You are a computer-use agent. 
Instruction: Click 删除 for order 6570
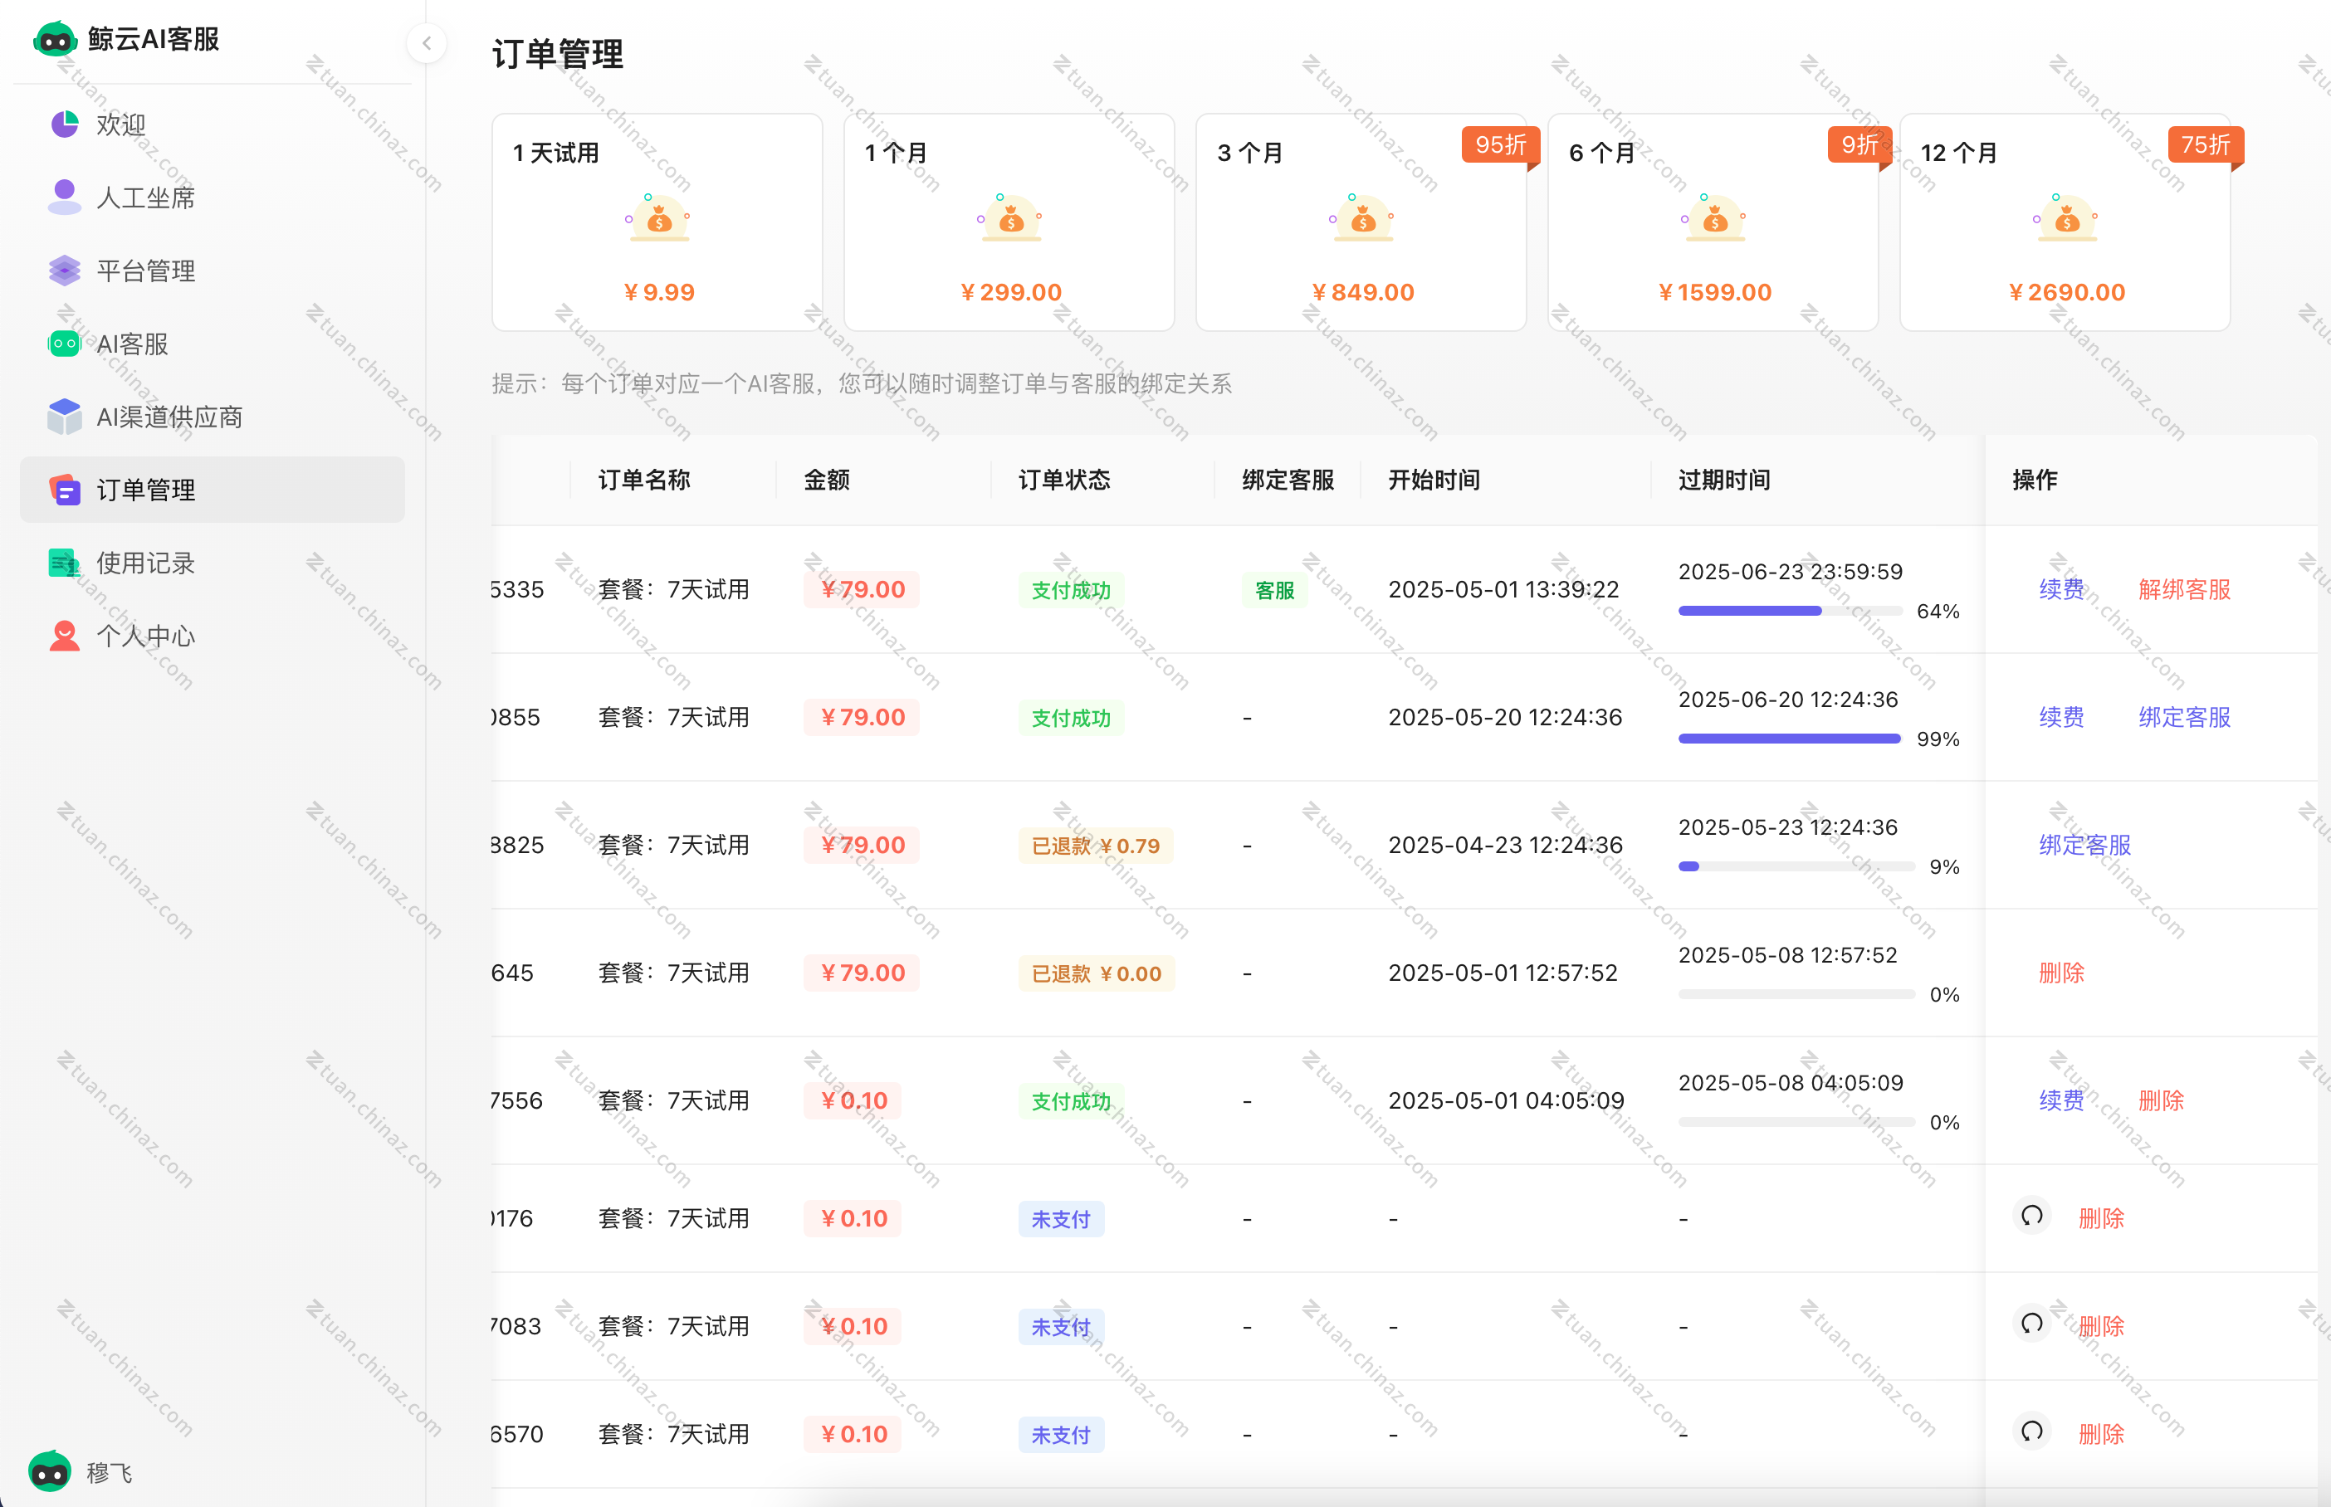pyautogui.click(x=2102, y=1434)
